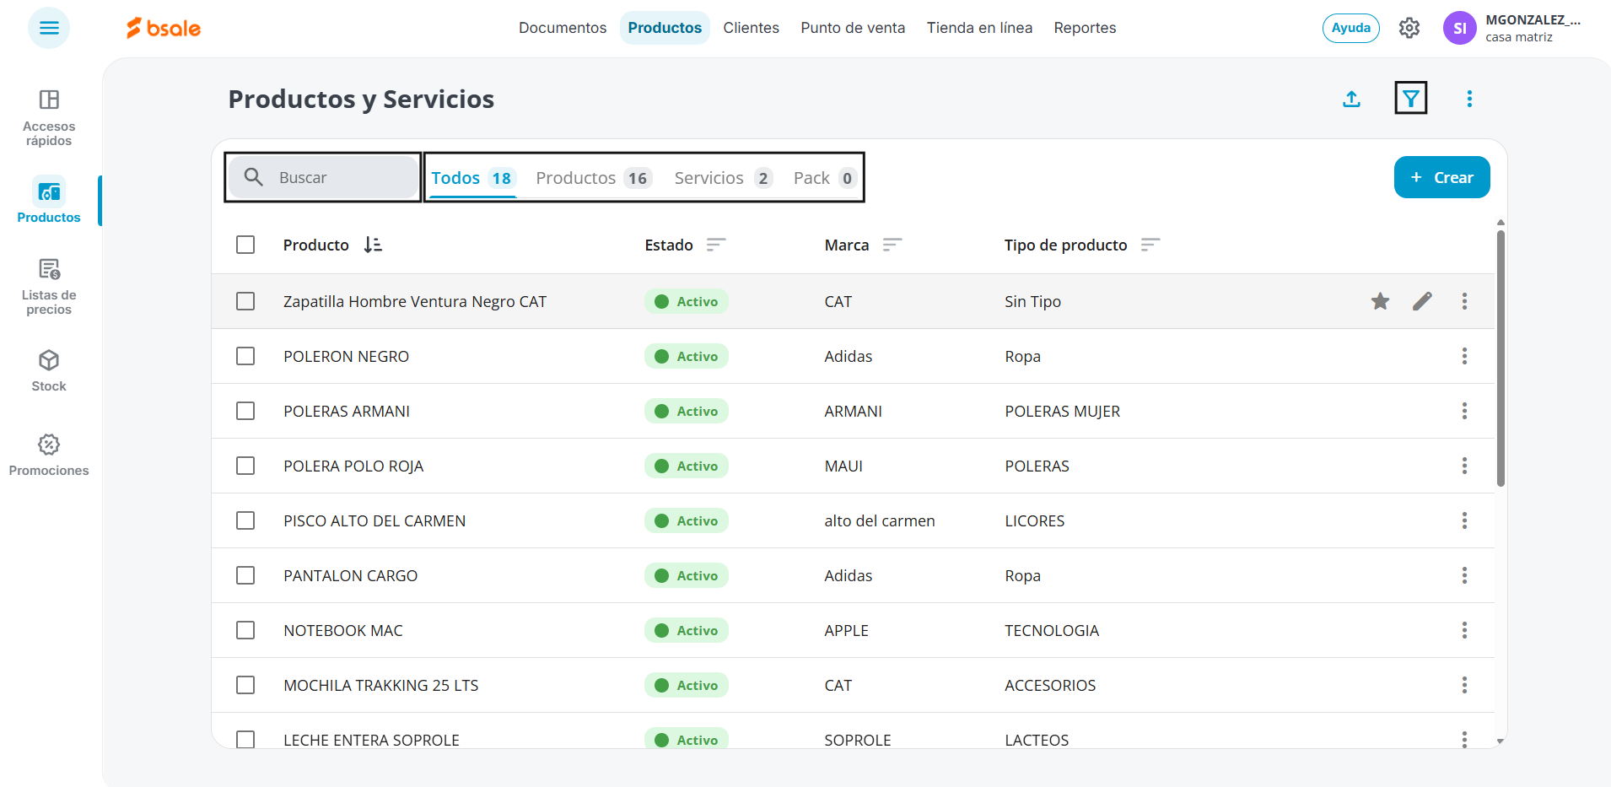Click the ACCESORIOS product type cell
The width and height of the screenshot is (1611, 787).
pyautogui.click(x=1050, y=685)
